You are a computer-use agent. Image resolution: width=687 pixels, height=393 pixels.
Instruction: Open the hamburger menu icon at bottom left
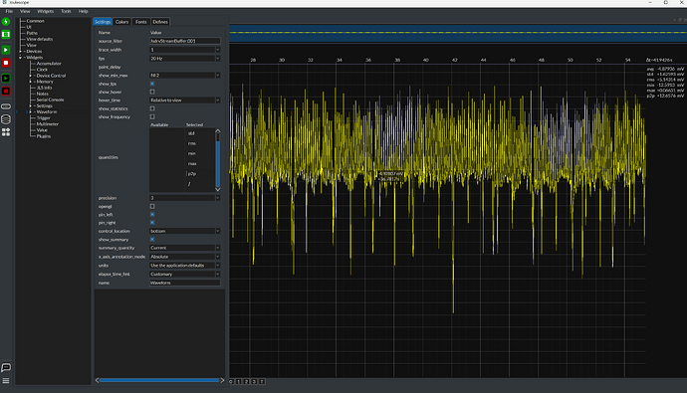point(6,381)
